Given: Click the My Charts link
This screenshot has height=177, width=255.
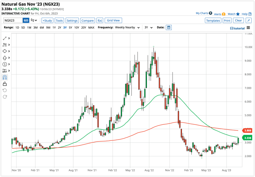Looking at the screenshot, I should pyautogui.click(x=202, y=13).
